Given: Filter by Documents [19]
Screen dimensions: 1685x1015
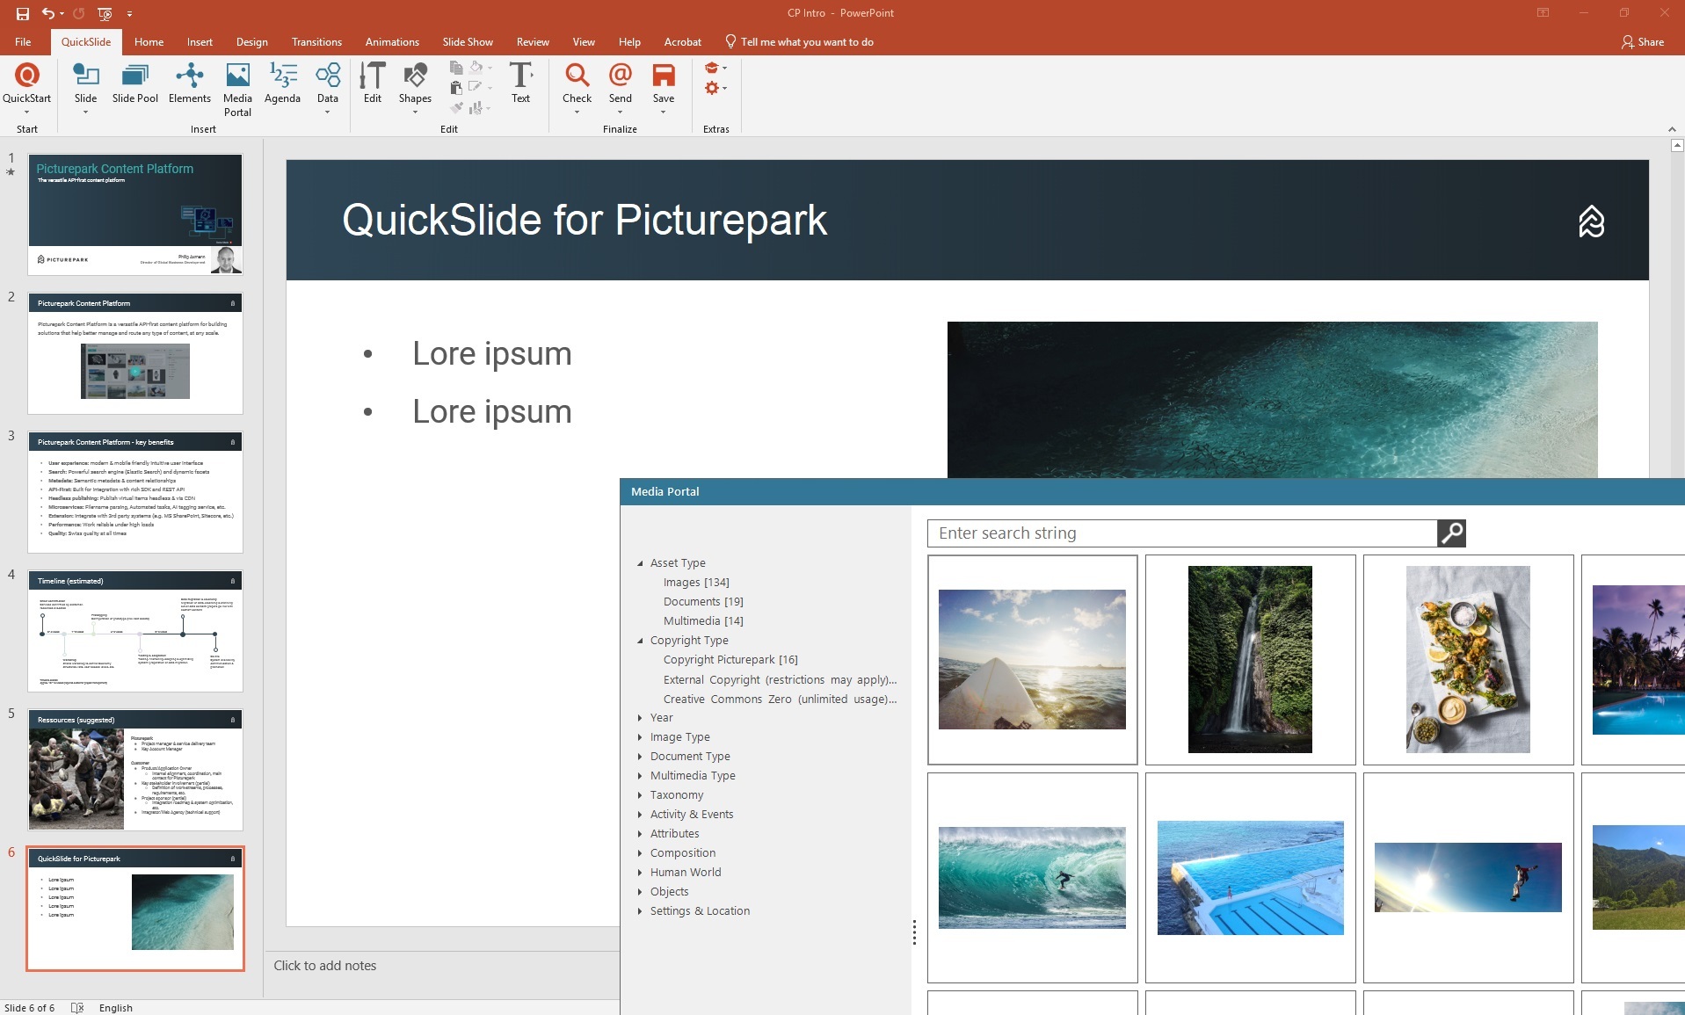Looking at the screenshot, I should click(703, 602).
